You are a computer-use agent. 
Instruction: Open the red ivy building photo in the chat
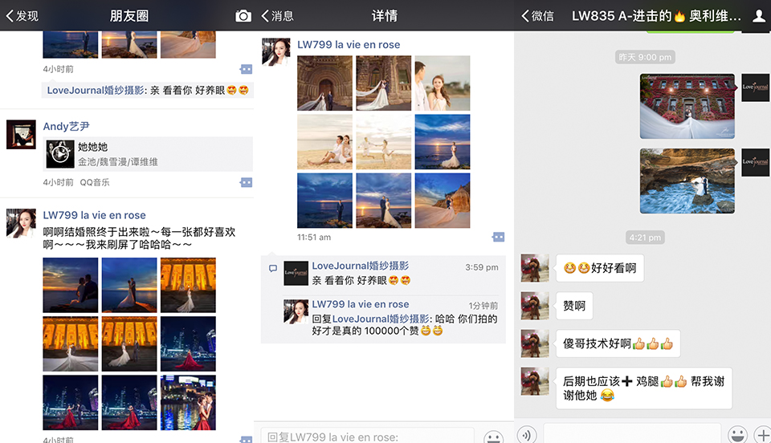tap(687, 106)
